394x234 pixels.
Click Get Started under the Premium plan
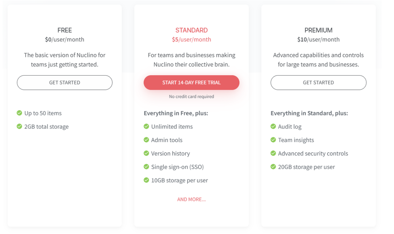point(318,83)
